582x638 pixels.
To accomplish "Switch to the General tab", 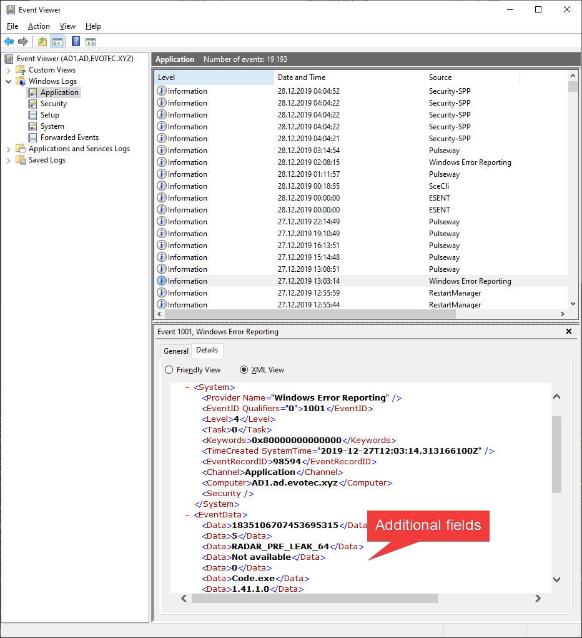I will click(x=176, y=351).
